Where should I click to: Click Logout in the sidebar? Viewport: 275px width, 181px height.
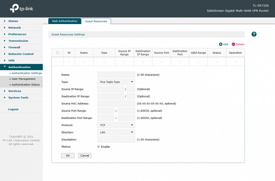click(x=13, y=109)
